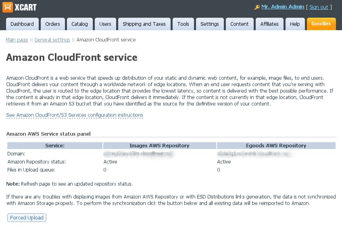Click the Files in Upload queue: label
This screenshot has height=240, width=342.
pos(31,170)
